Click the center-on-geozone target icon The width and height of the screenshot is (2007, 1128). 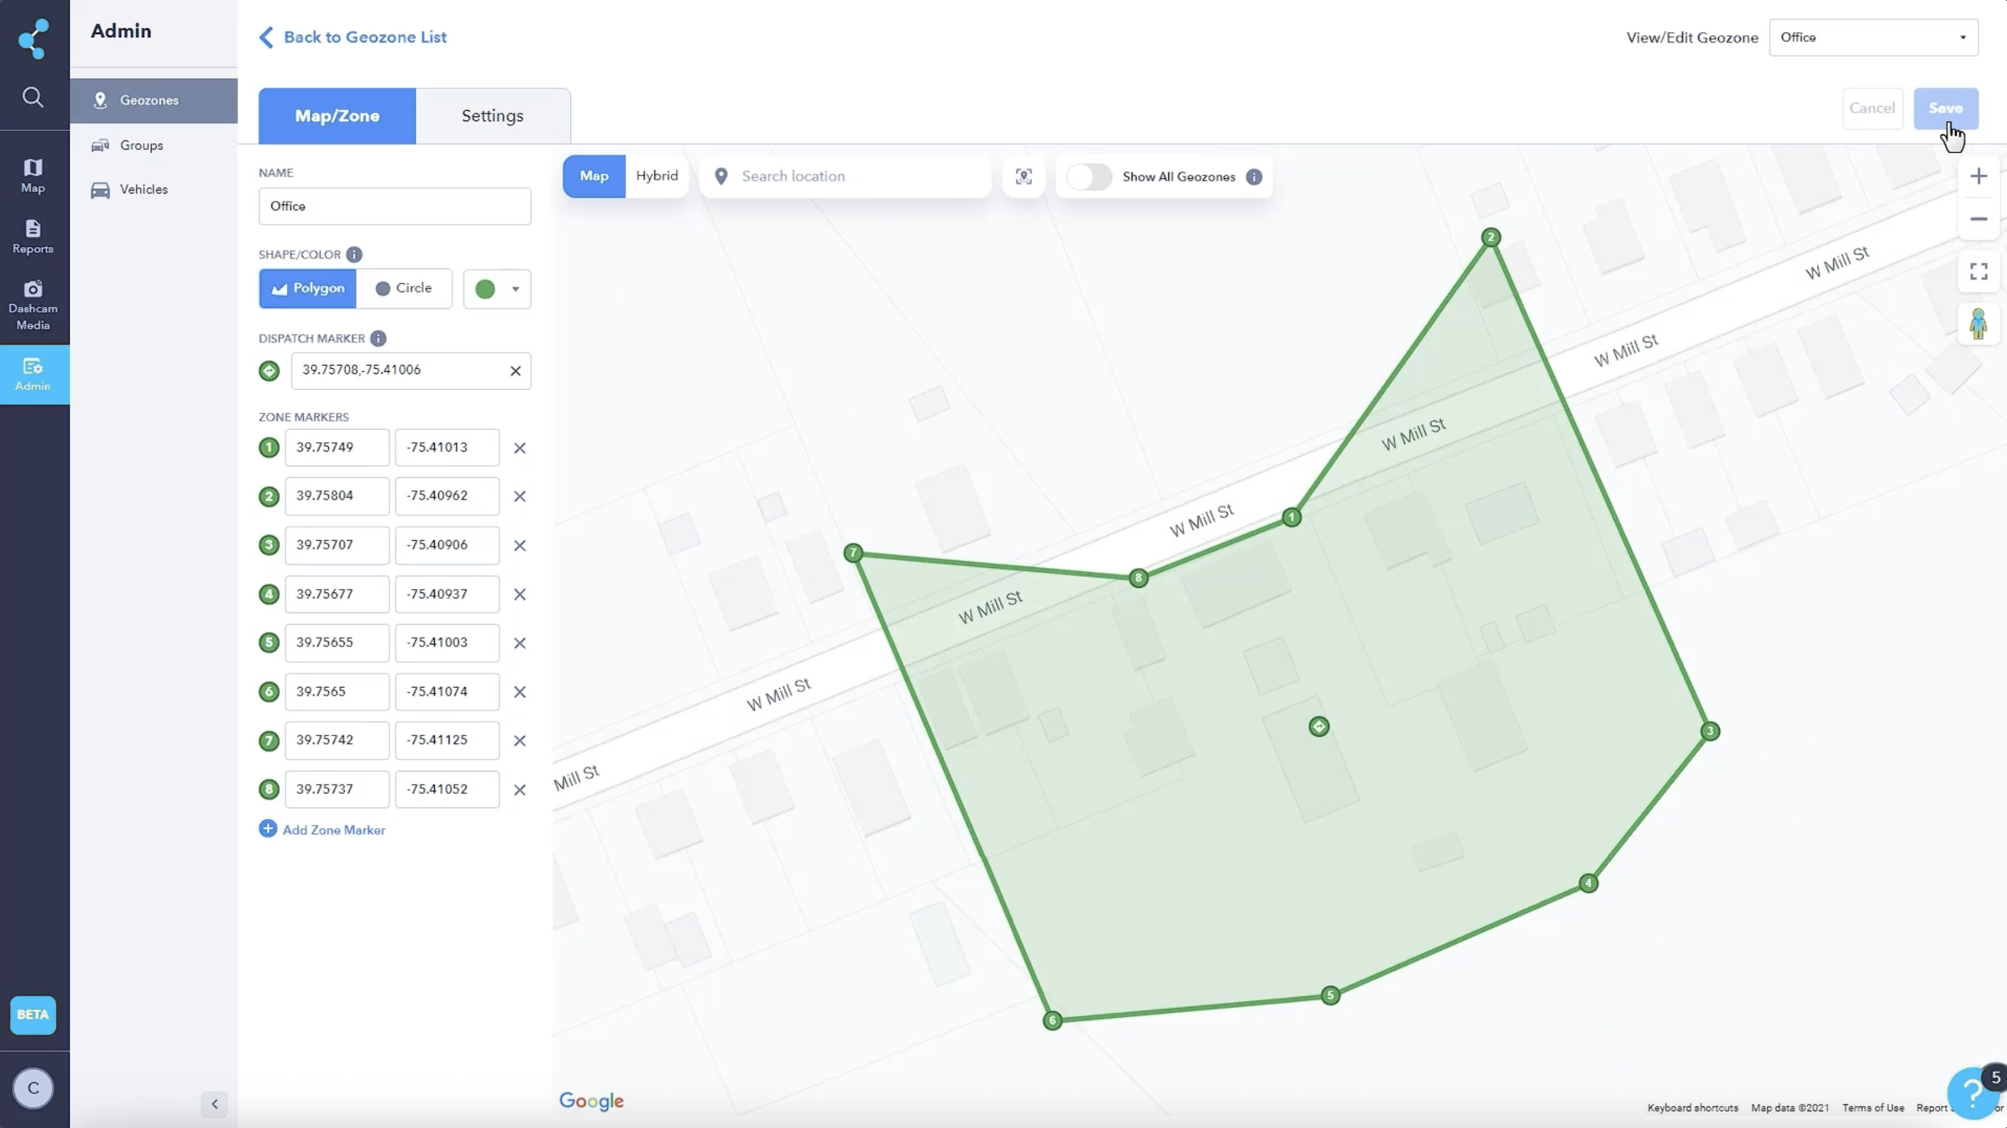pyautogui.click(x=1023, y=177)
